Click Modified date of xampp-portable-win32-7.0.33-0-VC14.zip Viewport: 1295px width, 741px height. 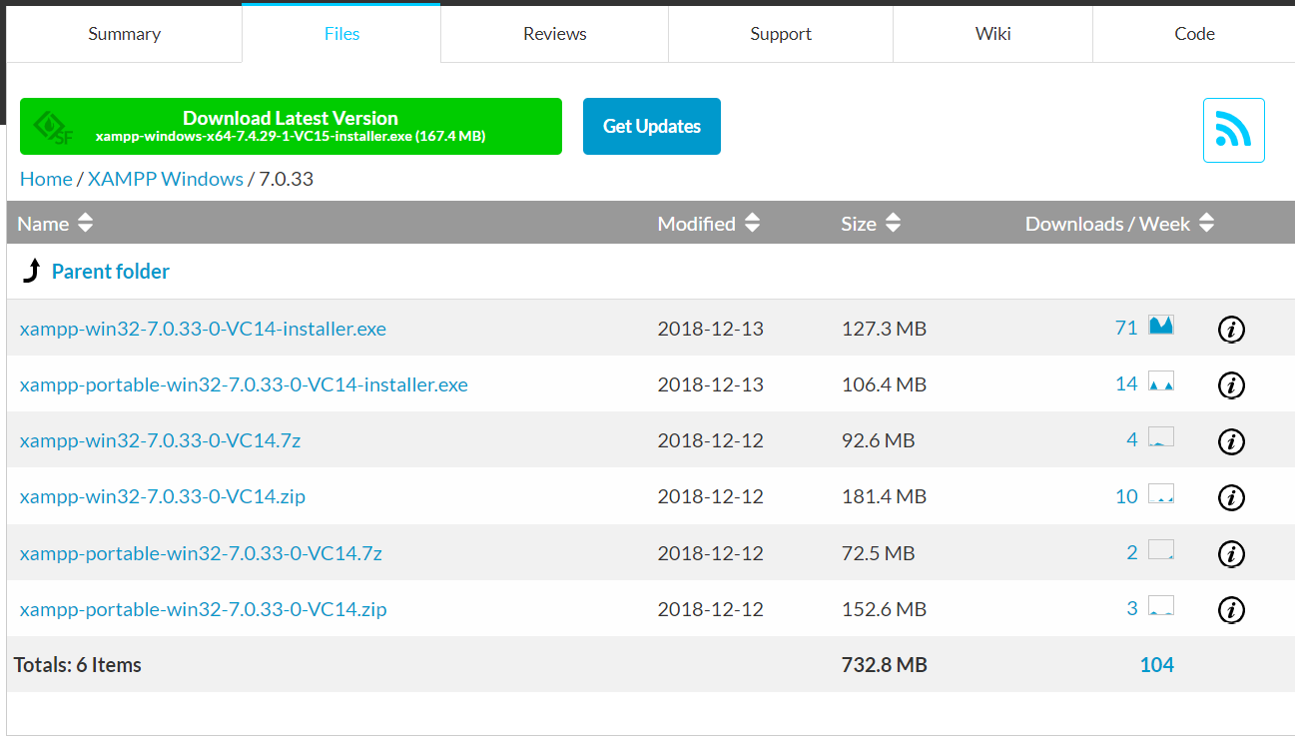710,609
